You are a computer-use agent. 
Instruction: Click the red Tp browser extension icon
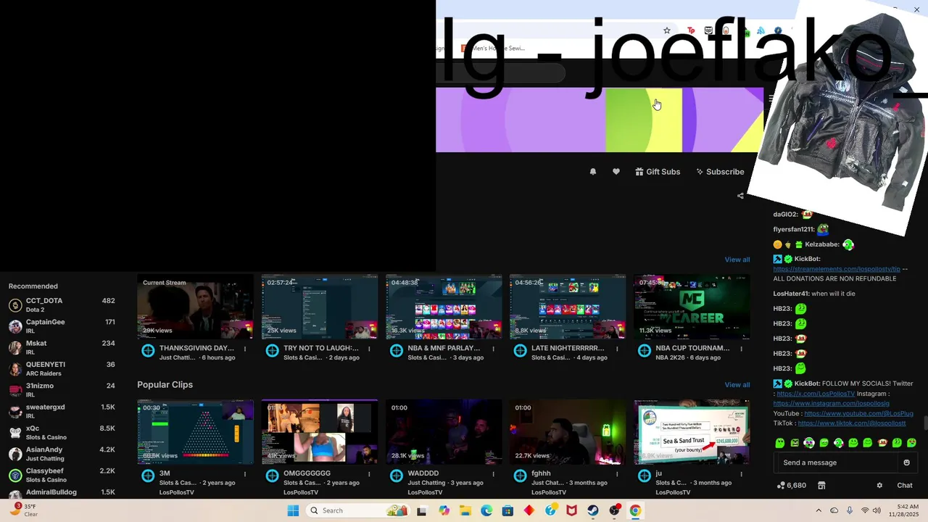coord(691,30)
